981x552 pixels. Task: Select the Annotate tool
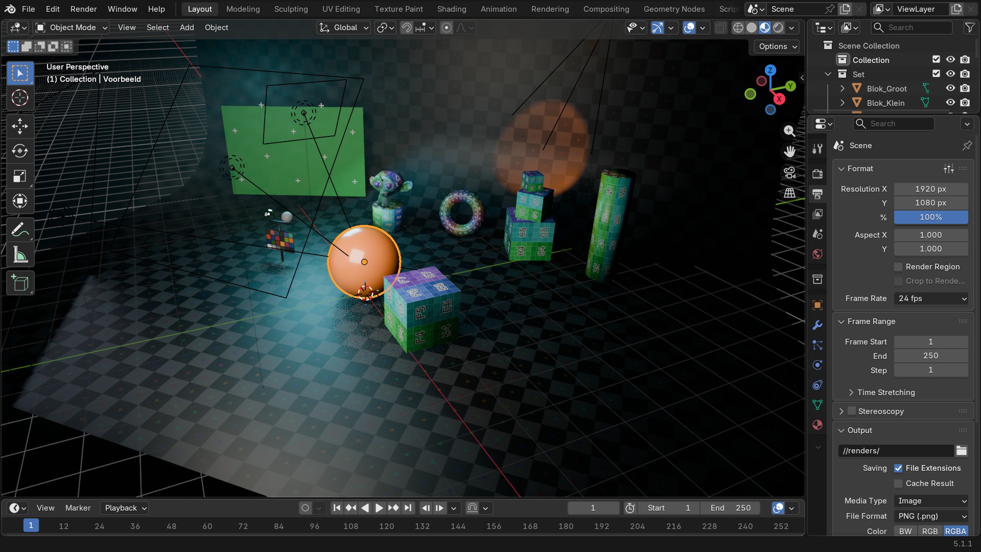[x=20, y=230]
